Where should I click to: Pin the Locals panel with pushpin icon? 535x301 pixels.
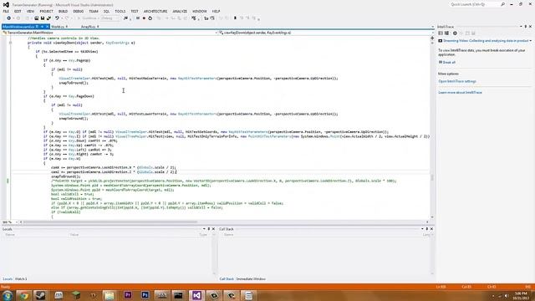point(209,229)
